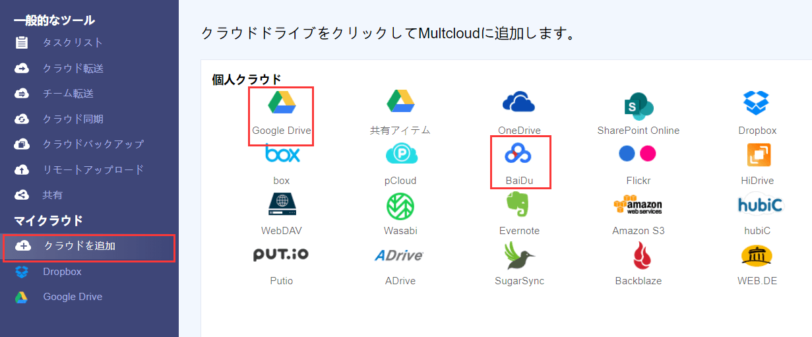Choose the WebDAV drive icon
This screenshot has height=337, width=812.
pos(282,204)
